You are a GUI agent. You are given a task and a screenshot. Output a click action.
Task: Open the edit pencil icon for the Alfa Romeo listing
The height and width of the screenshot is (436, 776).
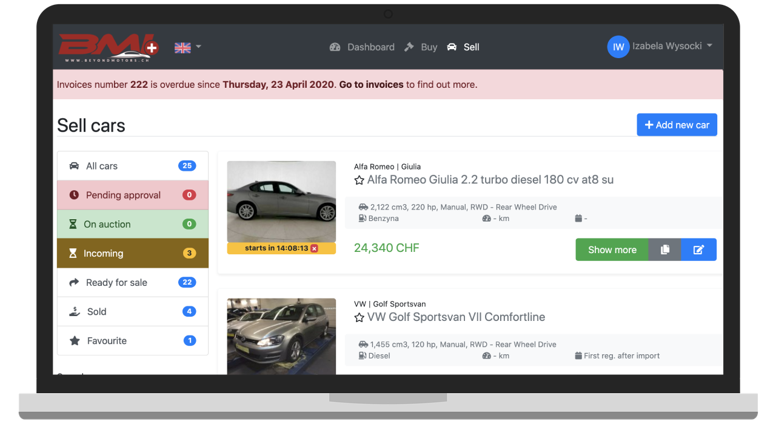click(x=698, y=249)
